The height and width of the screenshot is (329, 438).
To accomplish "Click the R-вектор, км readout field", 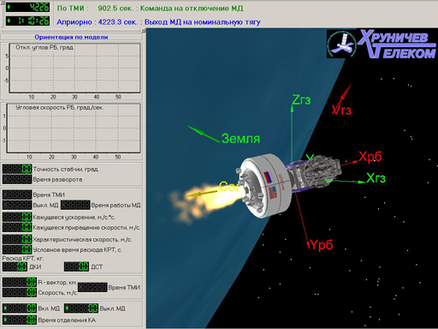I will coord(20,282).
